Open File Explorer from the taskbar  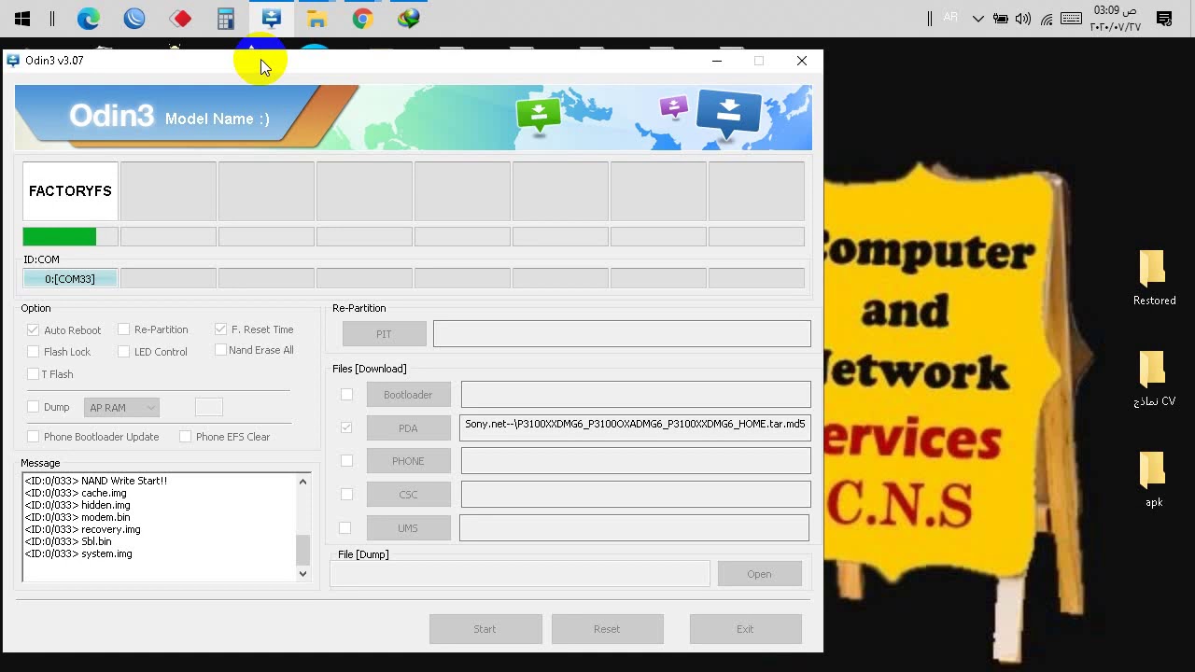click(317, 19)
